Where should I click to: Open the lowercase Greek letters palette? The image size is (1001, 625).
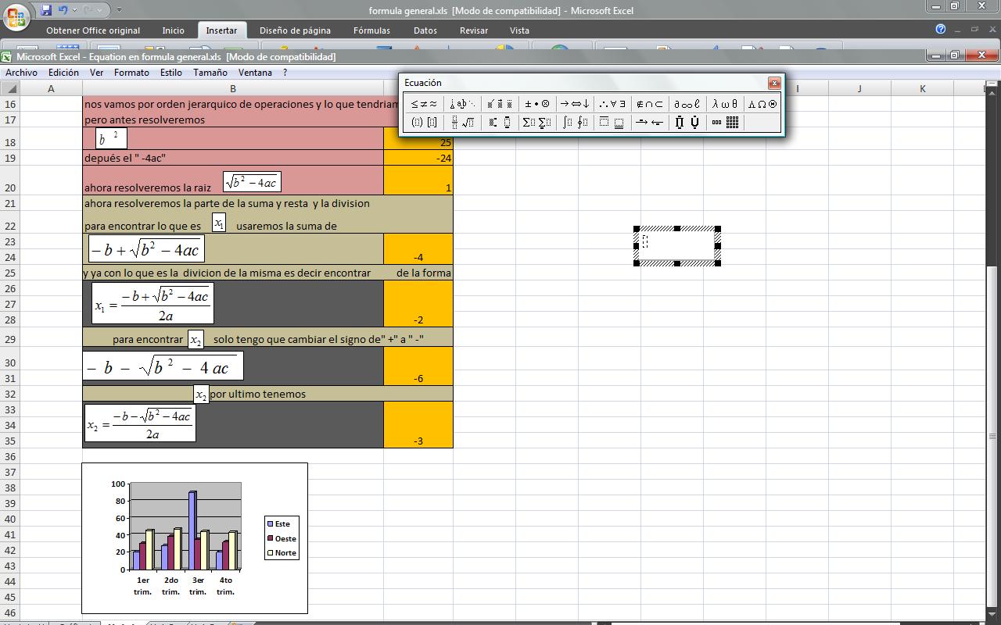[725, 104]
